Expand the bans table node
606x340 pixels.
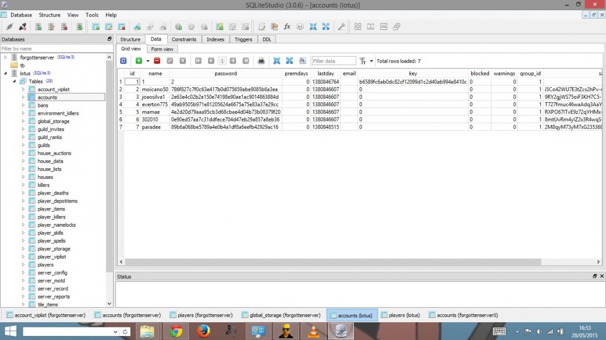tap(23, 105)
